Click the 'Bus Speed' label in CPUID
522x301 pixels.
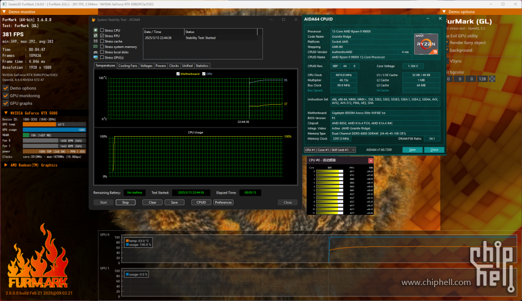point(315,90)
